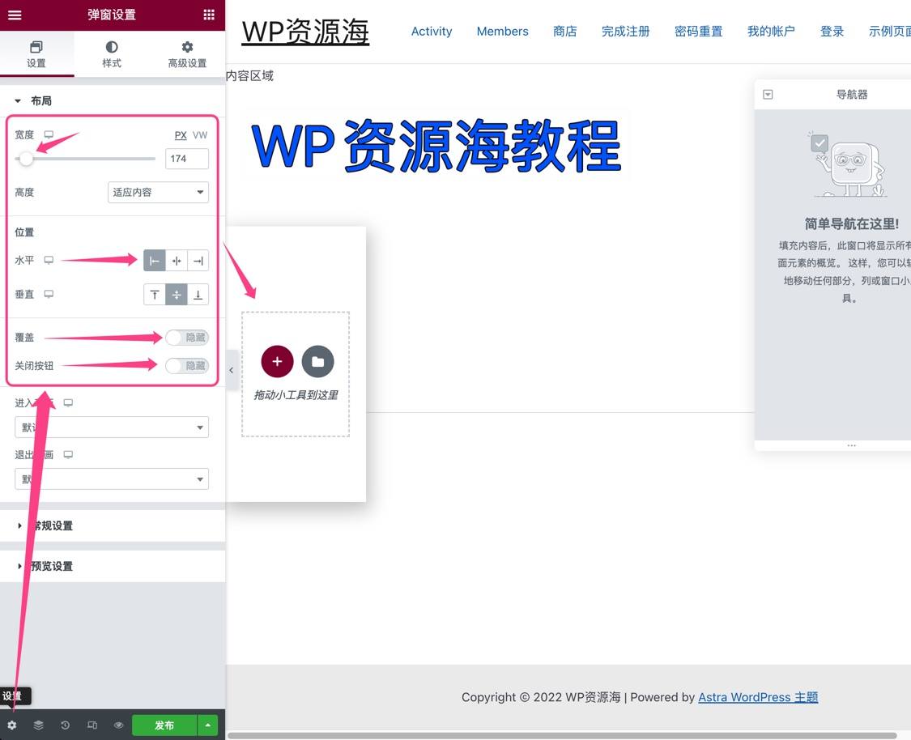Click the preview eye icon in bottom toolbar
The image size is (911, 740).
point(118,725)
